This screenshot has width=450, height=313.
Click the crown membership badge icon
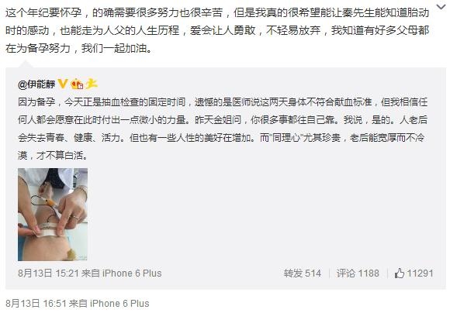[x=77, y=84]
